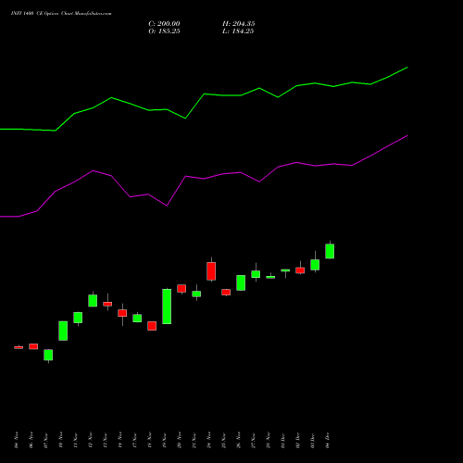This screenshot has width=463, height=463.
Task: Select the close value C: 200.00
Action: coord(164,24)
